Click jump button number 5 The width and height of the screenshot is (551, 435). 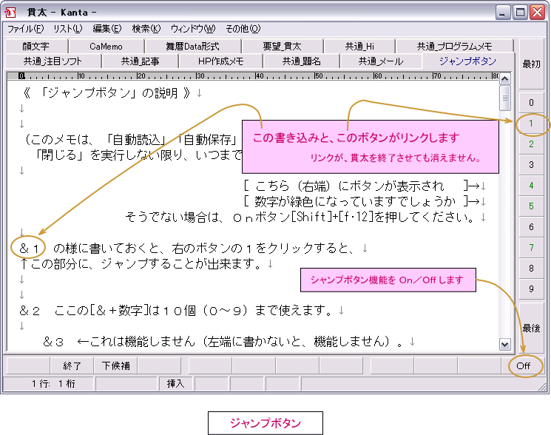(x=531, y=206)
